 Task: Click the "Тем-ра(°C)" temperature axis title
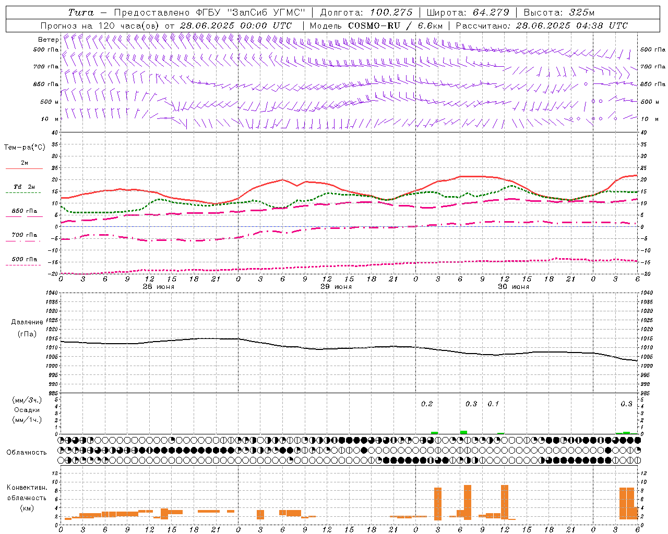tap(25, 148)
